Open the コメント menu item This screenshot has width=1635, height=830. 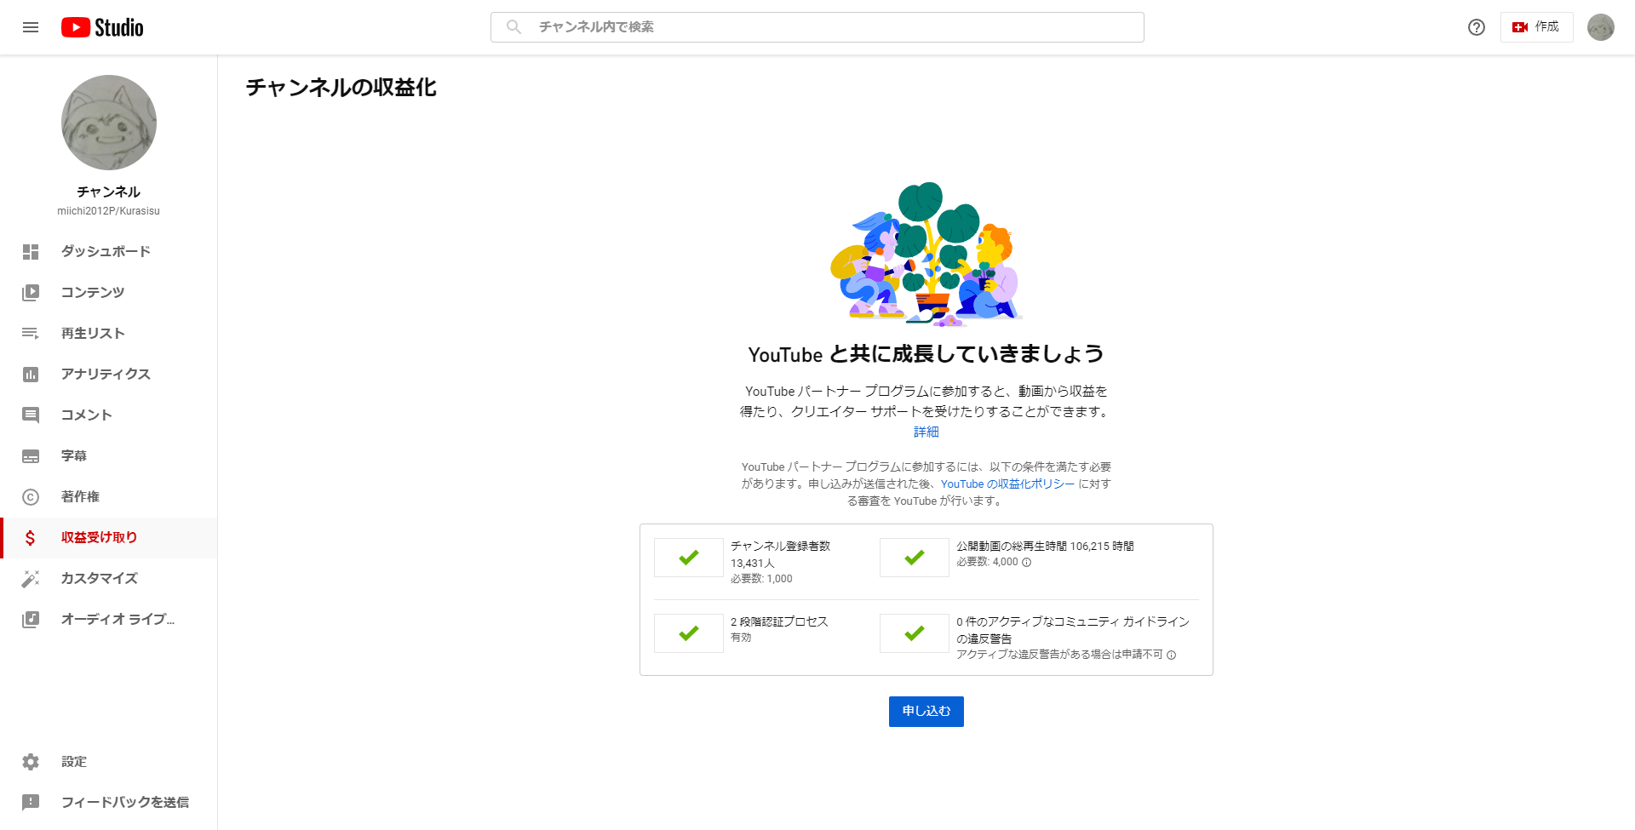[x=109, y=415]
